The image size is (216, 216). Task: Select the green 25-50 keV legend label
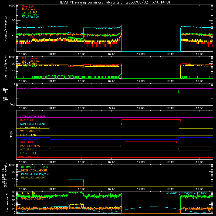point(30,15)
